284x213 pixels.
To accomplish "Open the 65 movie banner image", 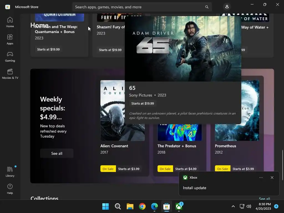I will pyautogui.click(x=183, y=49).
